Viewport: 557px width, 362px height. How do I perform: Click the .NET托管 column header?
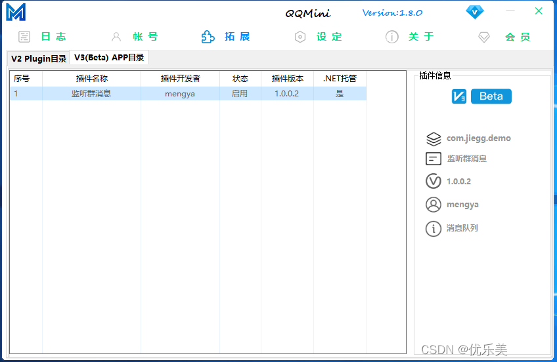[340, 79]
